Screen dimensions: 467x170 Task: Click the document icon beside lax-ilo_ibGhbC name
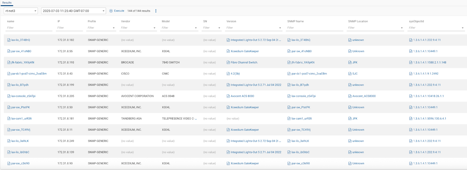point(9,152)
